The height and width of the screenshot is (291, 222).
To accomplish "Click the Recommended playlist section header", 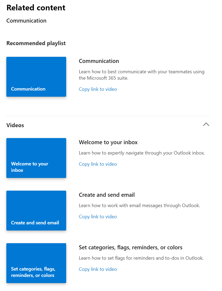I will [36, 43].
